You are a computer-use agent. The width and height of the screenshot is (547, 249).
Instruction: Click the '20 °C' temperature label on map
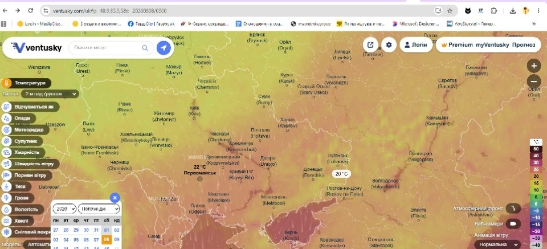(341, 174)
